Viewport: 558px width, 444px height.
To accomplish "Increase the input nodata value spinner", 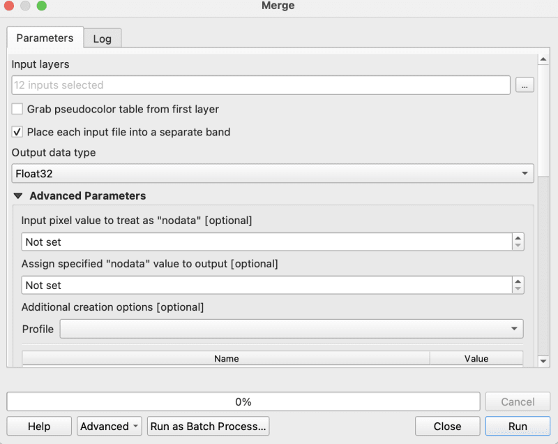I will (x=518, y=238).
